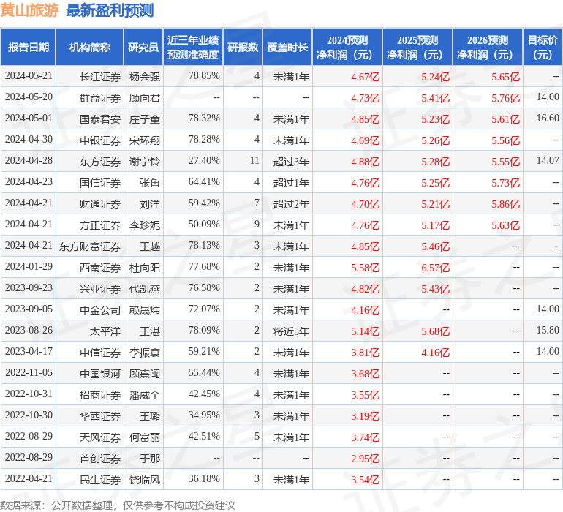Click analyst name 张鲁

[150, 183]
